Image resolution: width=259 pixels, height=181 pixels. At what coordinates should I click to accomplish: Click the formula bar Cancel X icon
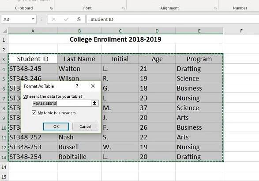(53, 19)
